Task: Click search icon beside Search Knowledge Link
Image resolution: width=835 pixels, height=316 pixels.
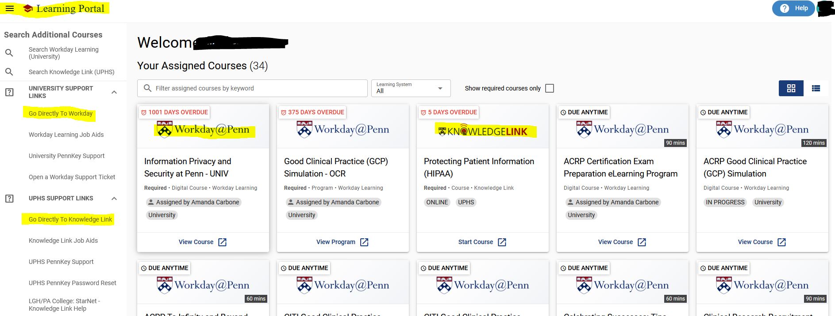Action: (x=9, y=71)
